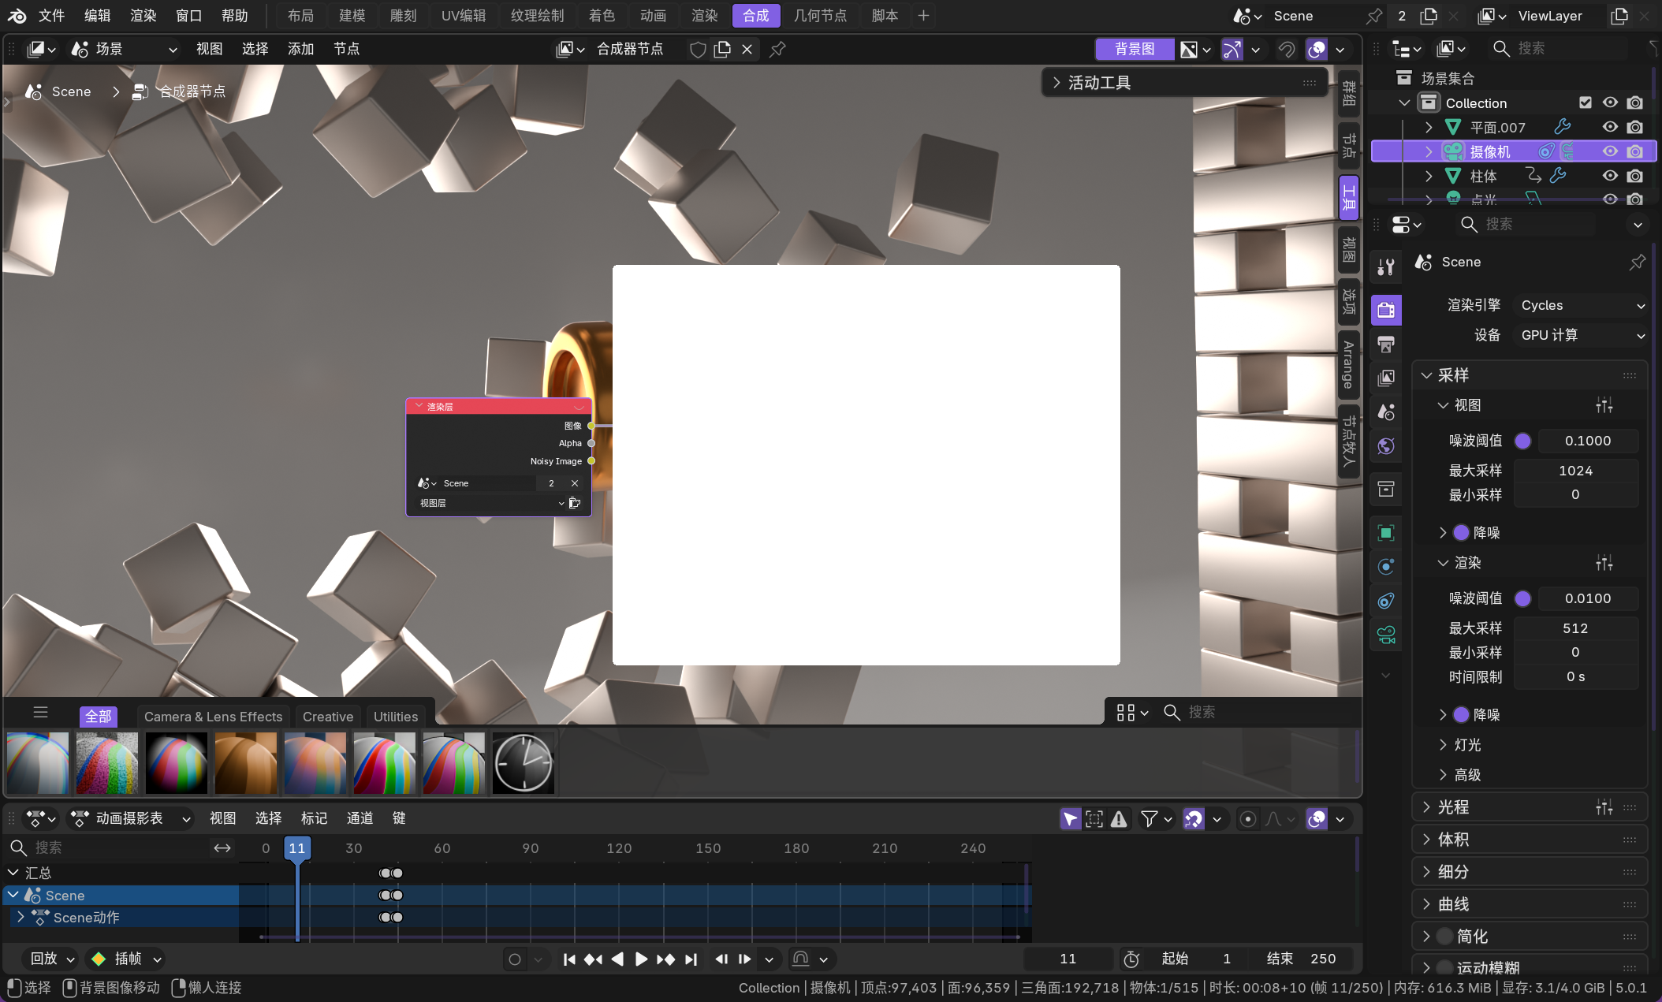This screenshot has width=1662, height=1002.
Task: Uncheck the Collection exclude checkbox
Action: [1586, 102]
